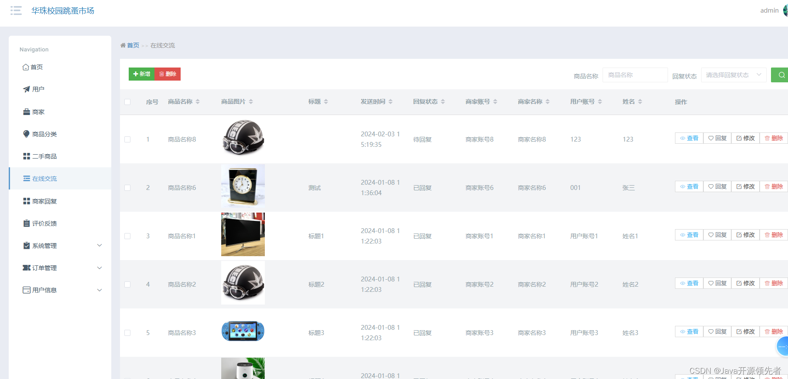Click the card icon for 用户信息
This screenshot has width=788, height=379.
point(27,290)
